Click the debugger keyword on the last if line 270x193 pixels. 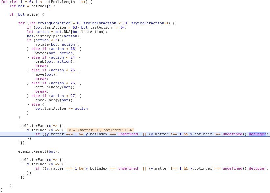258,168
